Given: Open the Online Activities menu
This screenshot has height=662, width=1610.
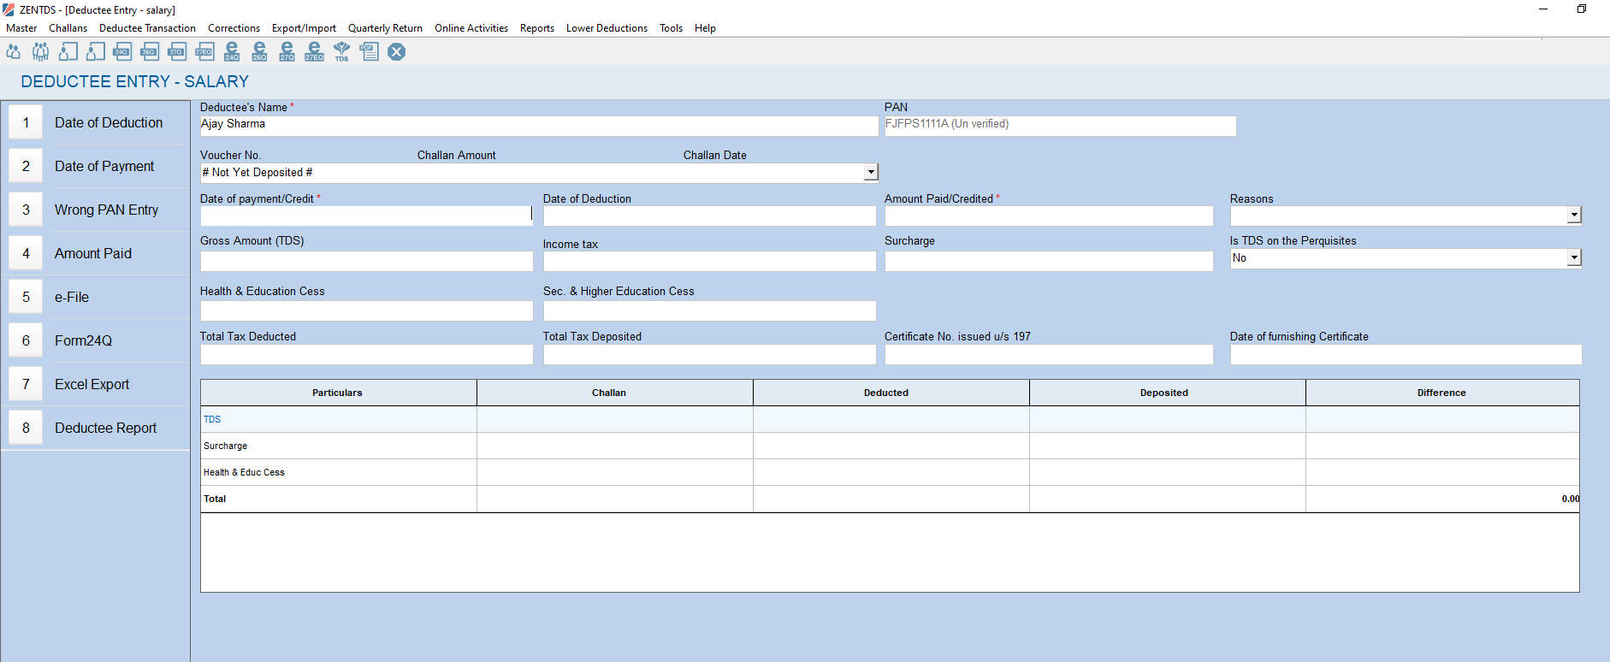Looking at the screenshot, I should coord(471,28).
